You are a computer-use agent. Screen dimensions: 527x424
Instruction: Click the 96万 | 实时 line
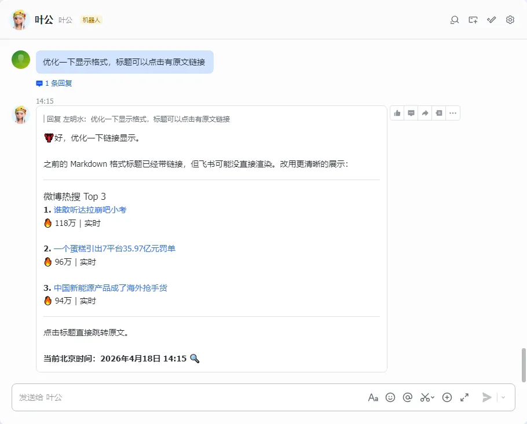click(70, 262)
